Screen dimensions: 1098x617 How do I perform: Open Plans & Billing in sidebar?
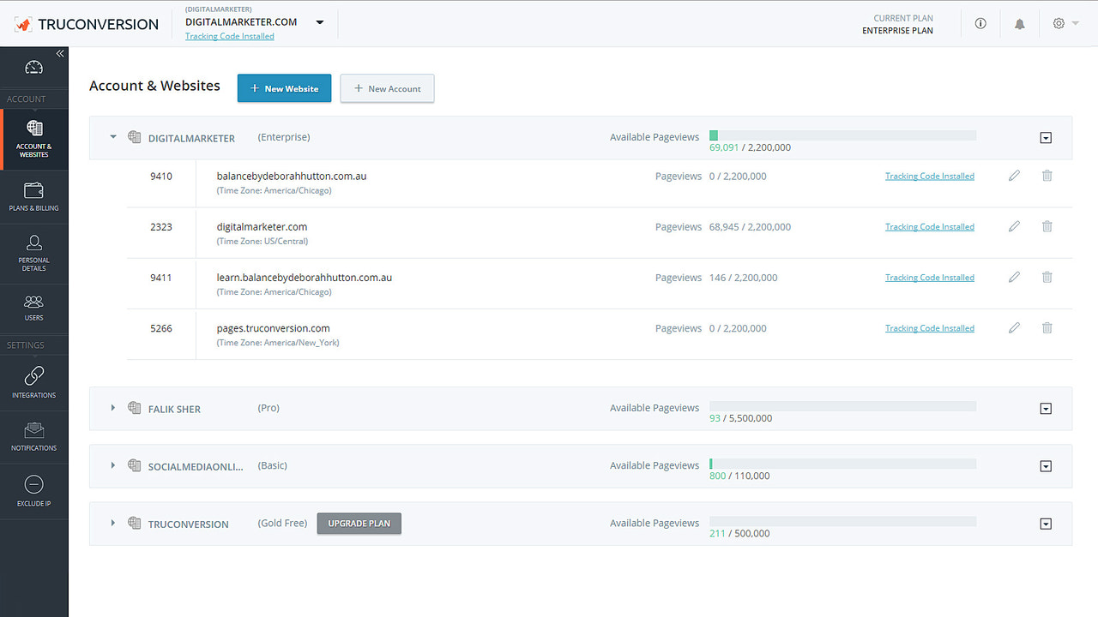pyautogui.click(x=33, y=197)
